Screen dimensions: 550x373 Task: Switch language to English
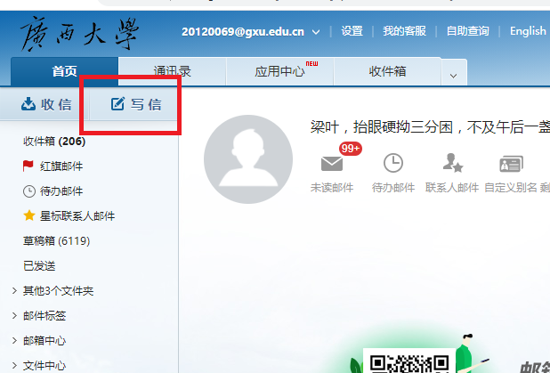tap(528, 31)
